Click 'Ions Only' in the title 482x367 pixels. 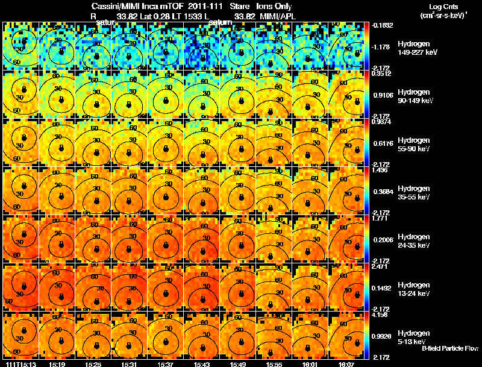[x=274, y=6]
